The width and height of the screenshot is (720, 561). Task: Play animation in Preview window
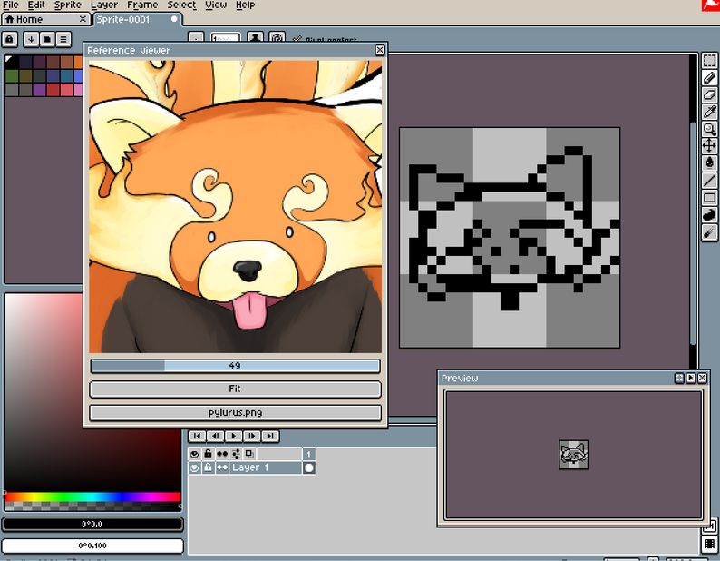pos(691,378)
